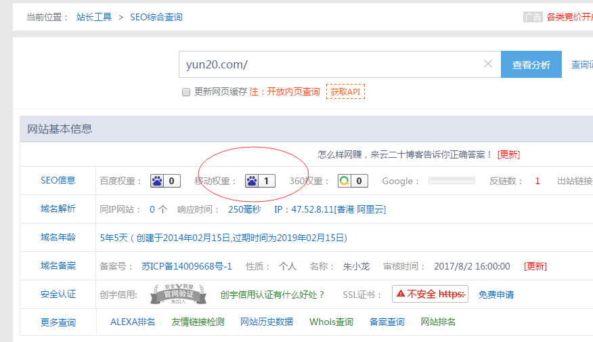Click 创宇信用认证有什么好处？ link
The width and height of the screenshot is (593, 342).
coord(272,295)
